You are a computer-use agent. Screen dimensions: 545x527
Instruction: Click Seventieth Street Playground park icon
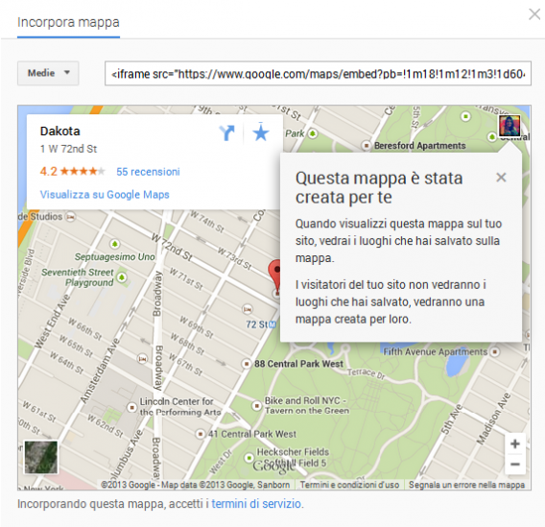122,277
